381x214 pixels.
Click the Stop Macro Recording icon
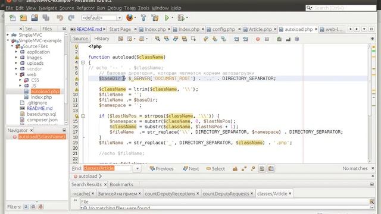(x=267, y=39)
